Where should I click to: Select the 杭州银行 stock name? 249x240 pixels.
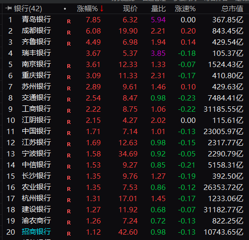tap(36, 198)
